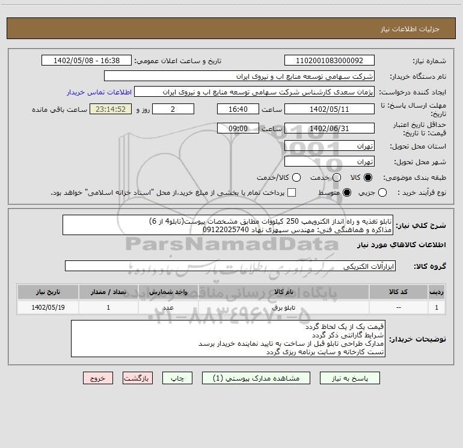This screenshot has height=448, width=463.
Task: Select the خدمت radio button
Action: 337,177
